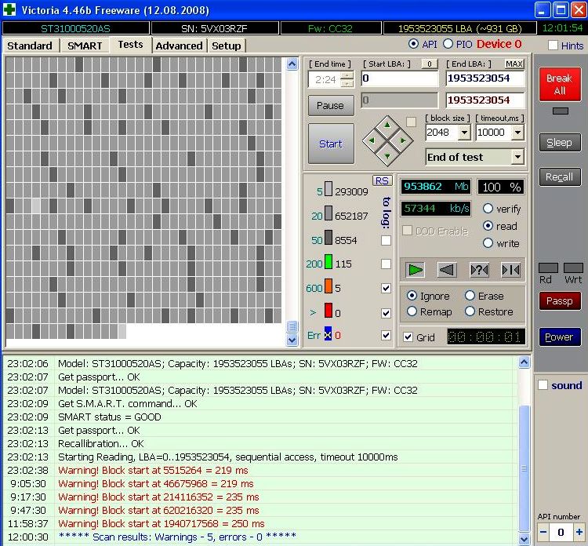The height and width of the screenshot is (546, 588).
Task: Click the block map scroll up arrow
Action: pos(292,64)
